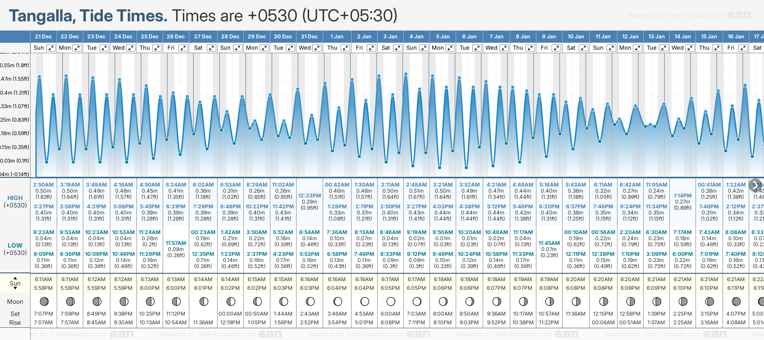Click the moon phase icon for 21 Dec
764x340 pixels.
[x=44, y=302]
